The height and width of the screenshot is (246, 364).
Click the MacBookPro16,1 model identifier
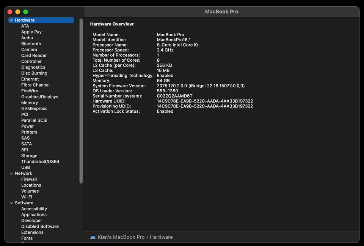pyautogui.click(x=174, y=40)
